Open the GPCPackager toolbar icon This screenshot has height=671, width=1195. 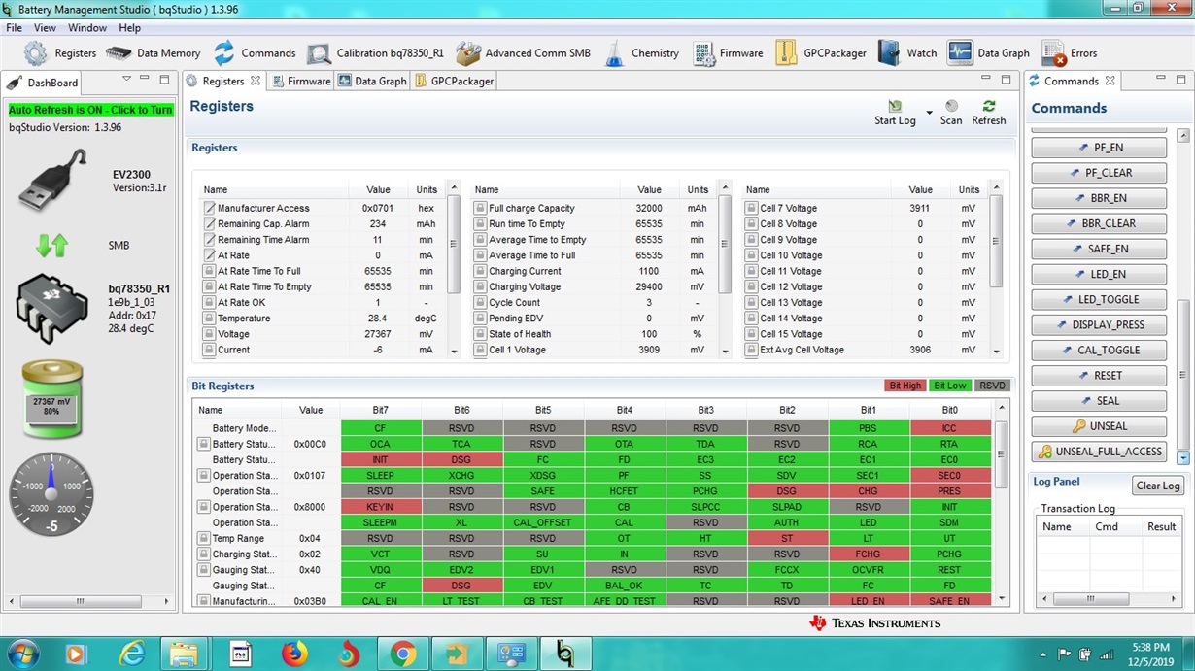click(820, 53)
